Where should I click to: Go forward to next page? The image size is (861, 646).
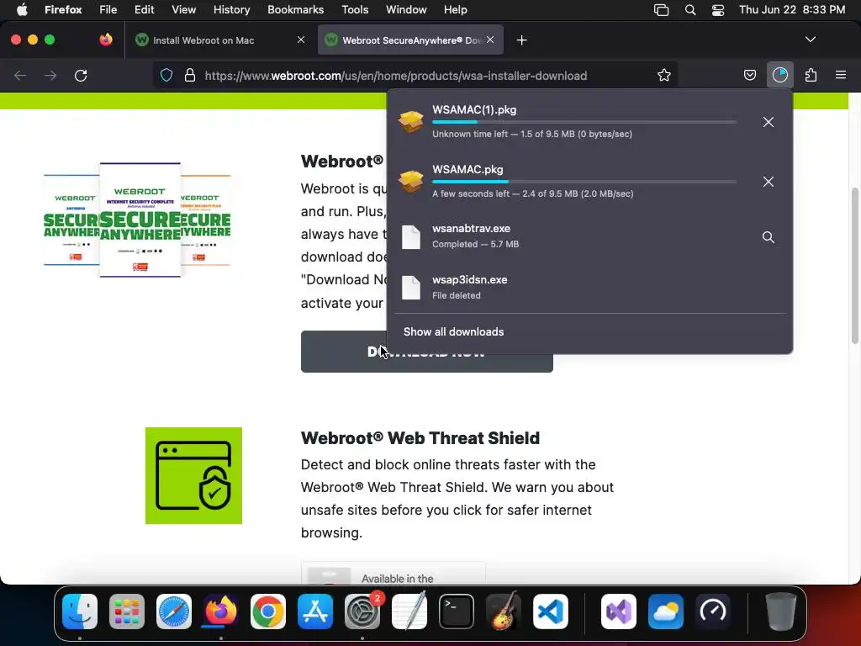(50, 75)
